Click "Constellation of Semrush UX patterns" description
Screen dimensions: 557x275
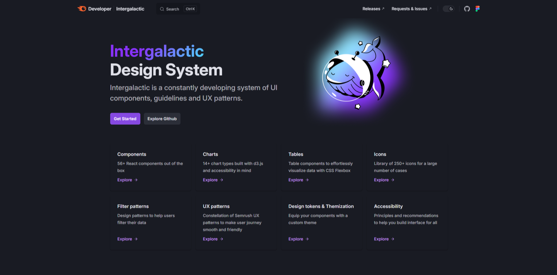tap(232, 223)
